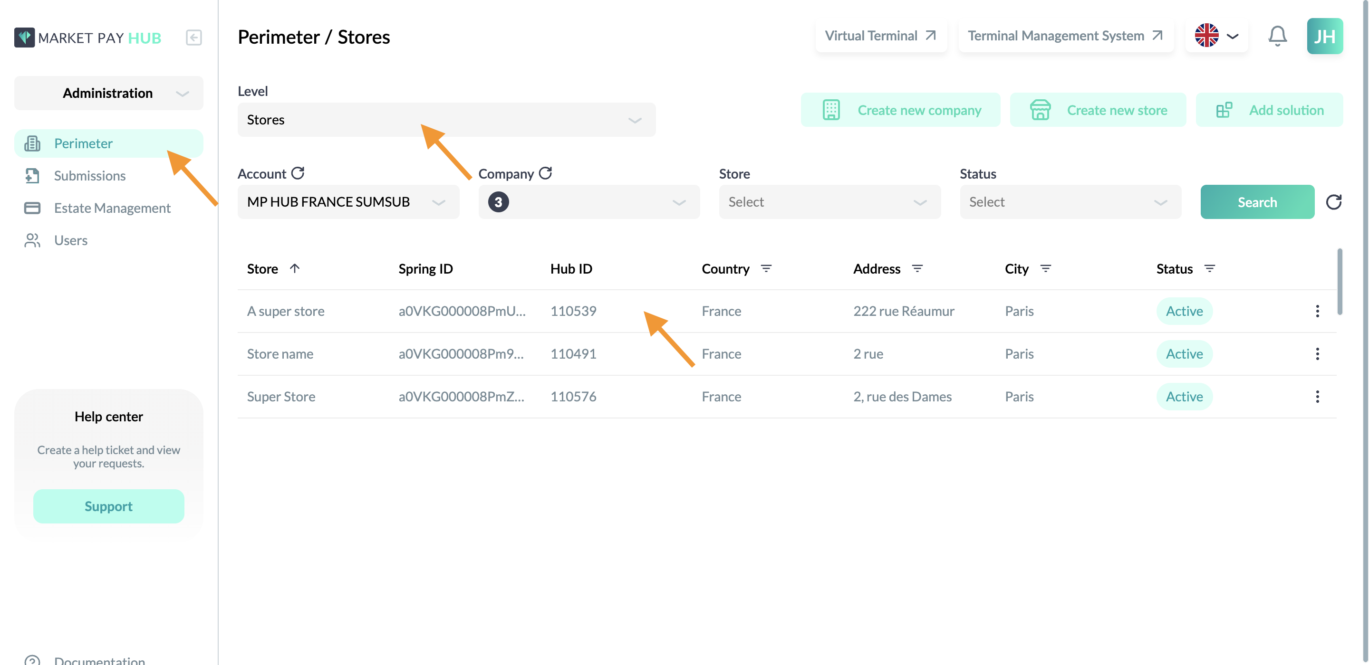Viewport: 1369px width, 665px height.
Task: Click the Submissions document icon
Action: 32,176
